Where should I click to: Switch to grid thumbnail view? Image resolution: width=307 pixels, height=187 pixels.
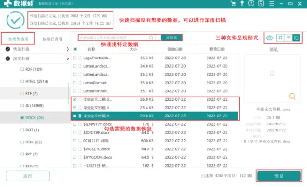(x=280, y=38)
